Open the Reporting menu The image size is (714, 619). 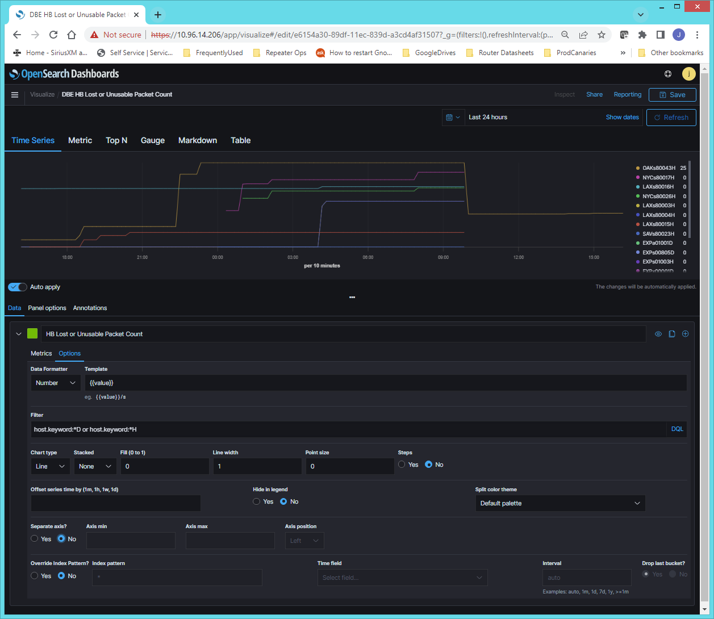(628, 95)
